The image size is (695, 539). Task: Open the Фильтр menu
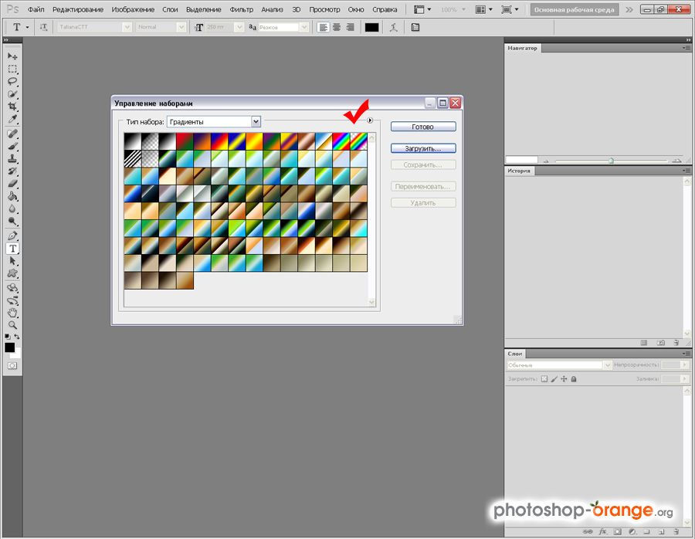tap(241, 9)
